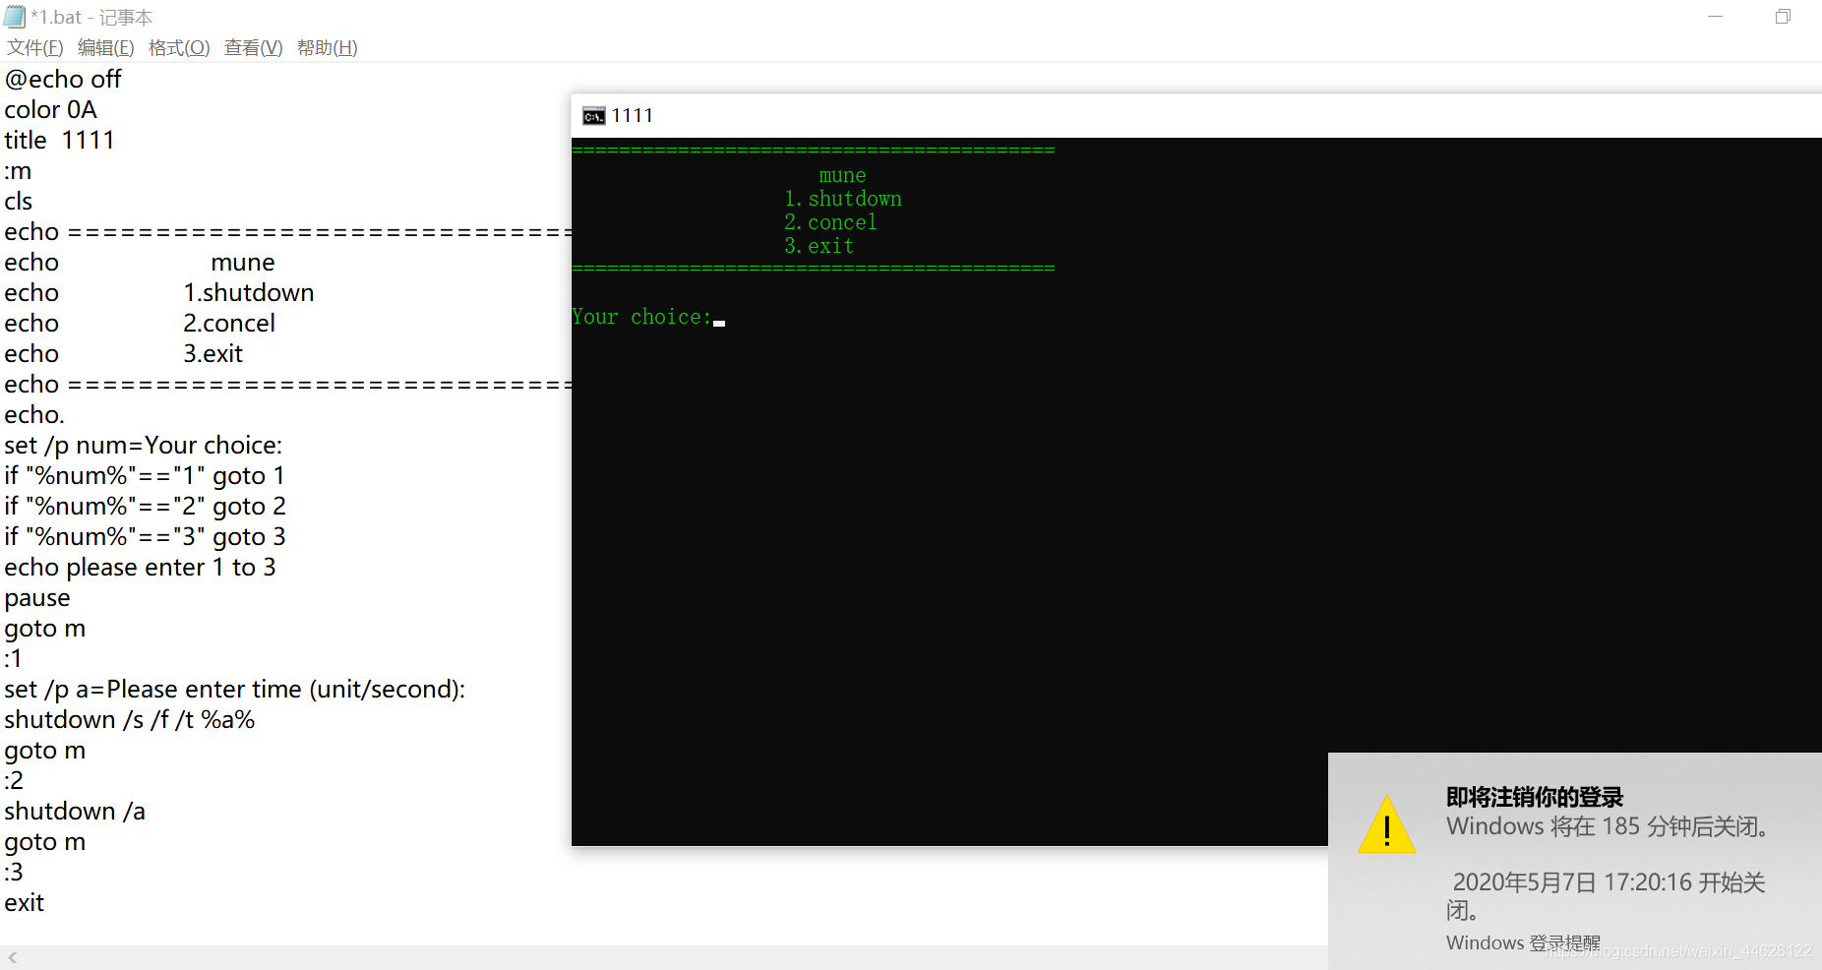Image resolution: width=1822 pixels, height=970 pixels.
Task: Click the final 'exit' line in Notepad
Action: [x=25, y=902]
